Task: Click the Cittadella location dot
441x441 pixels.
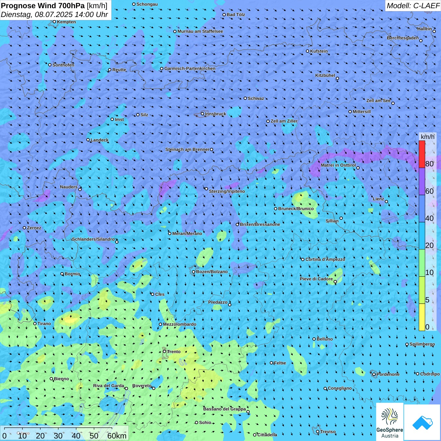Action: tap(255, 435)
